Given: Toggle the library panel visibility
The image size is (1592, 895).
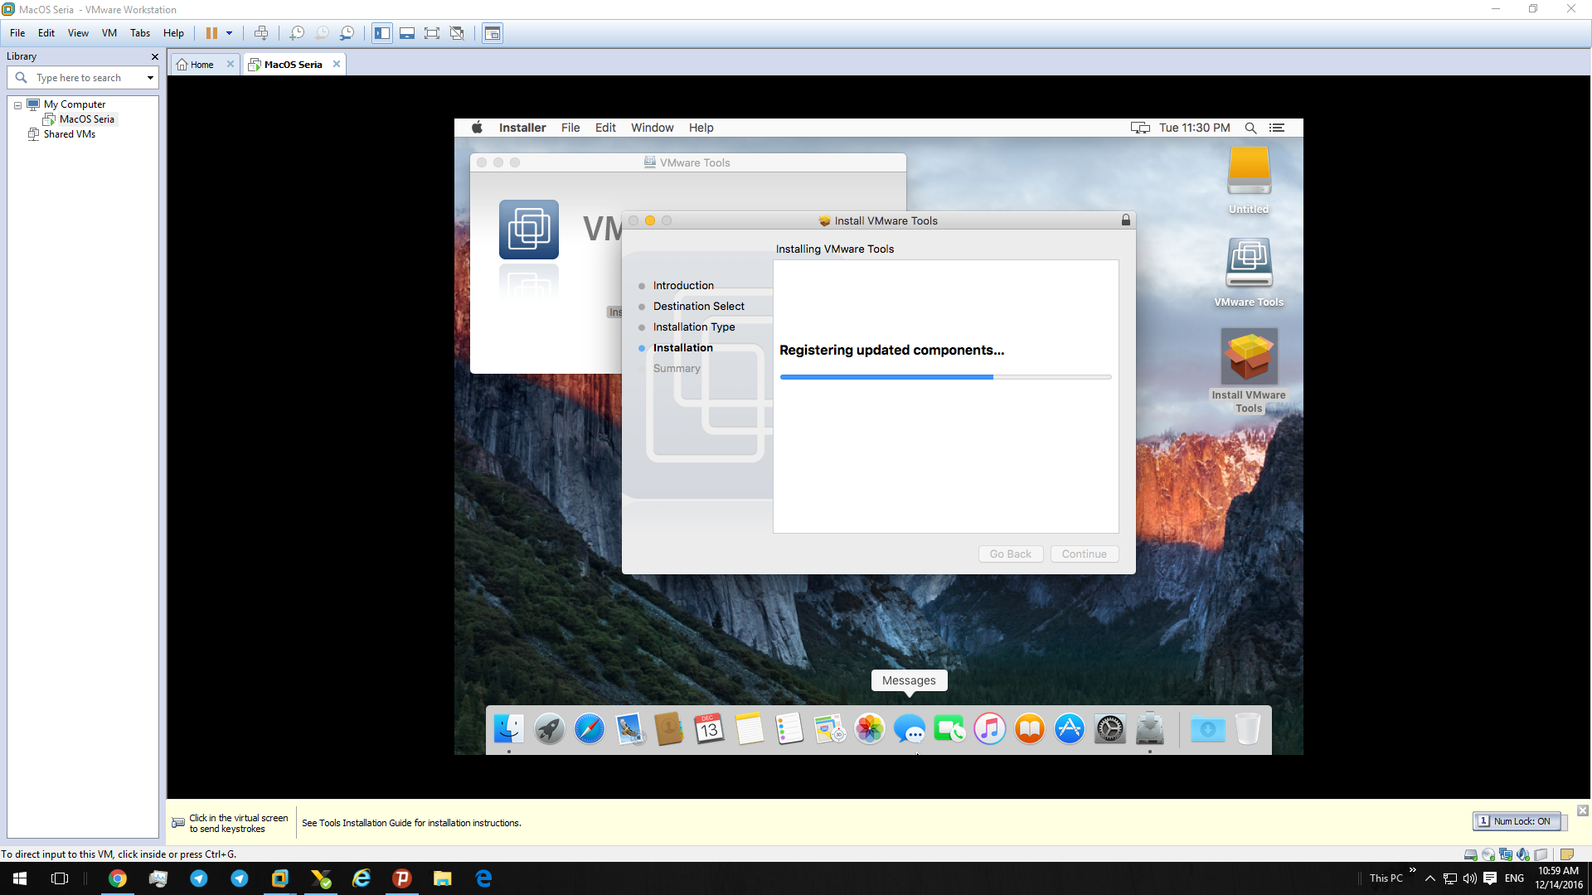Looking at the screenshot, I should pos(382,33).
